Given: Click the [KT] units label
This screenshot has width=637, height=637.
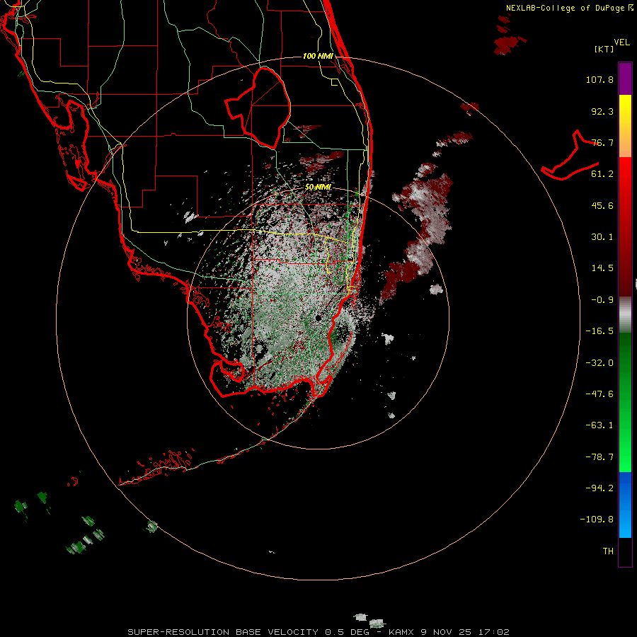Looking at the screenshot, I should coord(604,49).
